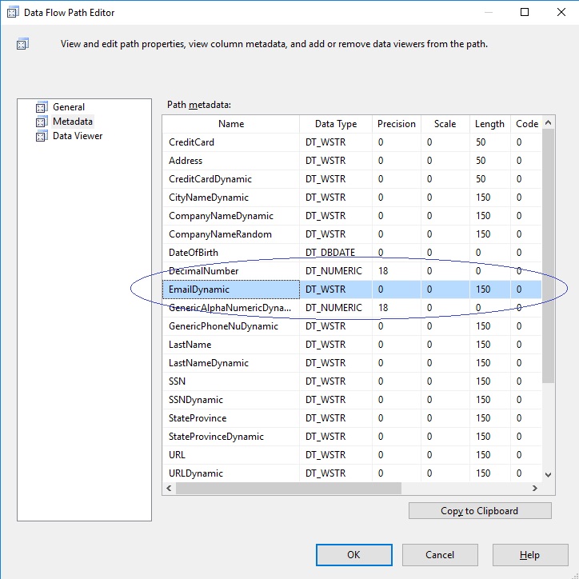579x579 pixels.
Task: Click the Cancel button
Action: (440, 555)
